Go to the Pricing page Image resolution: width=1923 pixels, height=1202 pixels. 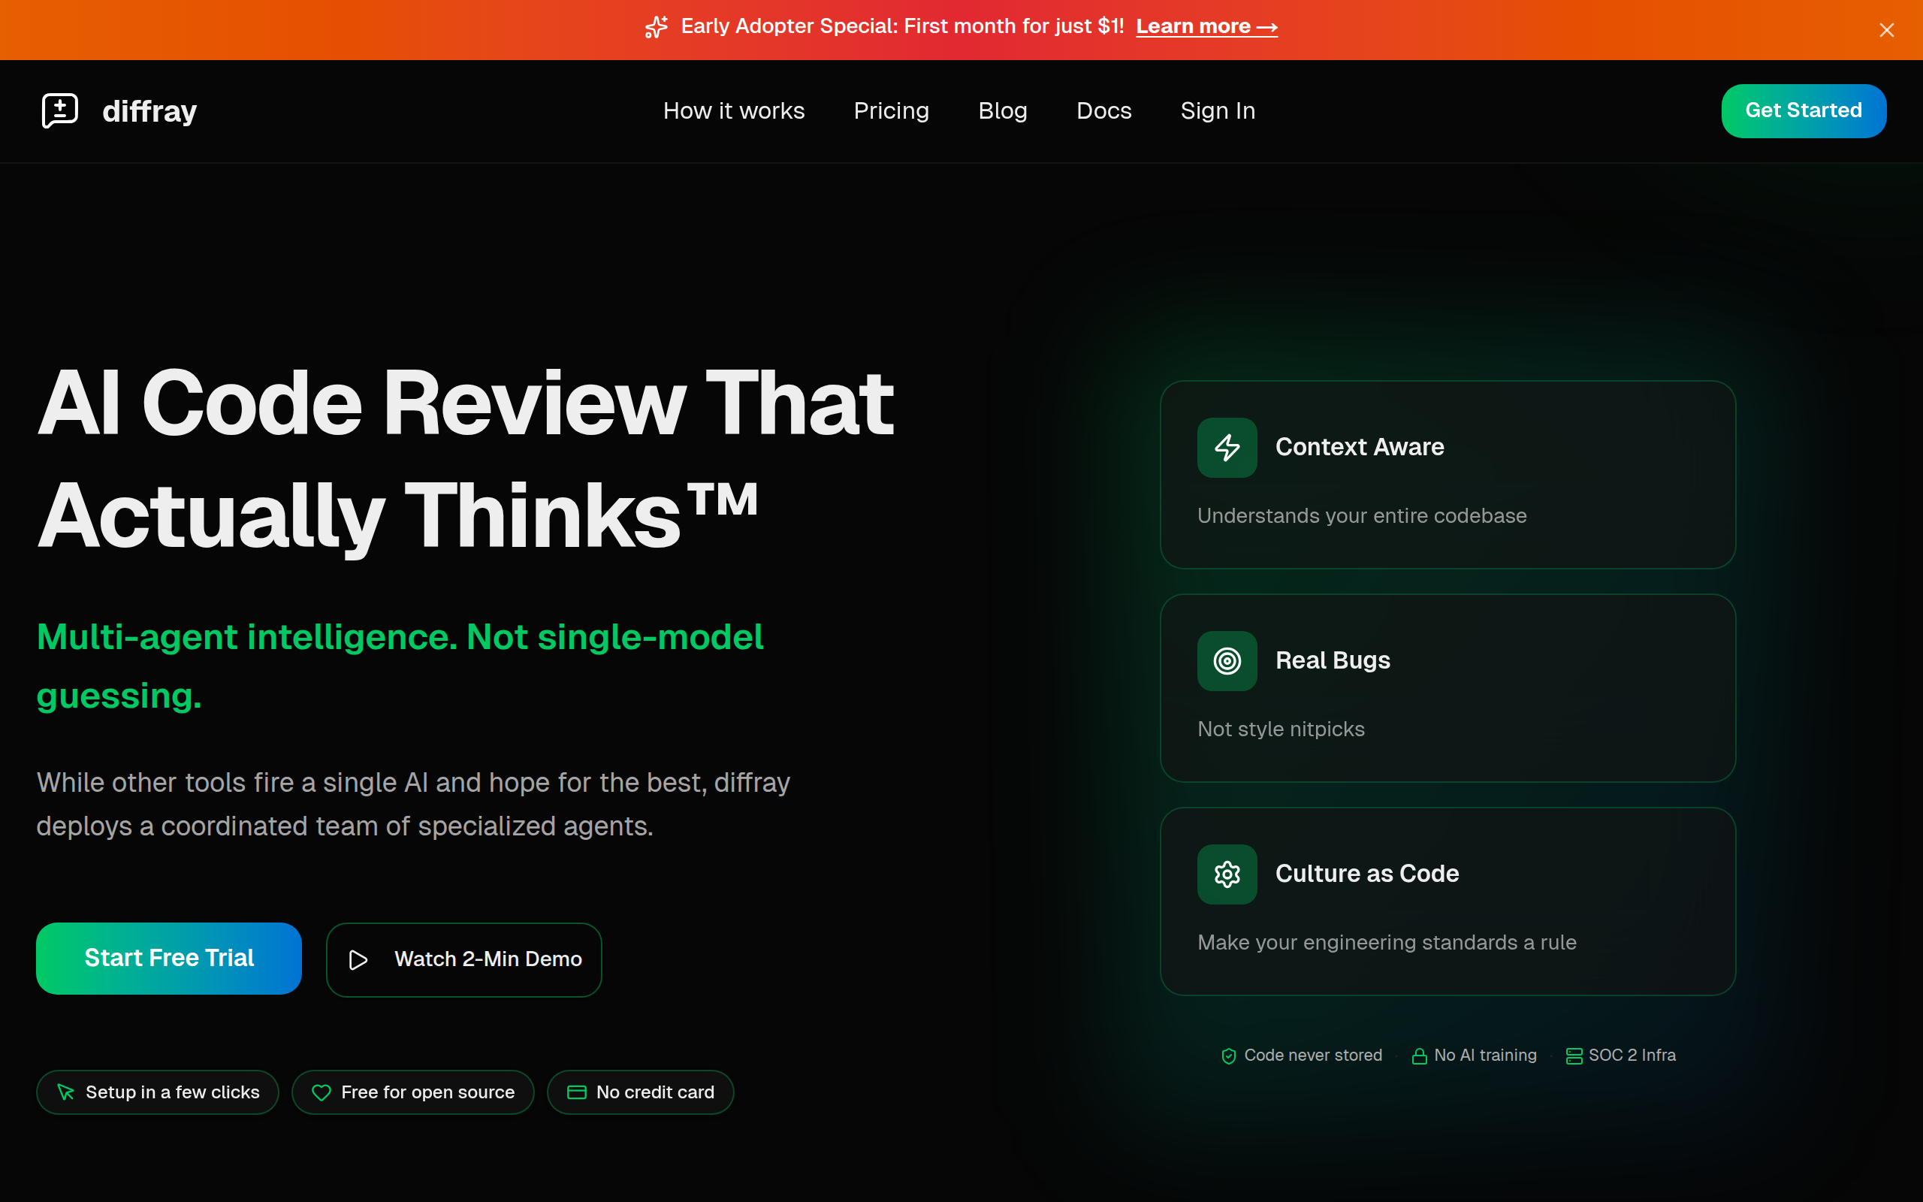pyautogui.click(x=891, y=110)
